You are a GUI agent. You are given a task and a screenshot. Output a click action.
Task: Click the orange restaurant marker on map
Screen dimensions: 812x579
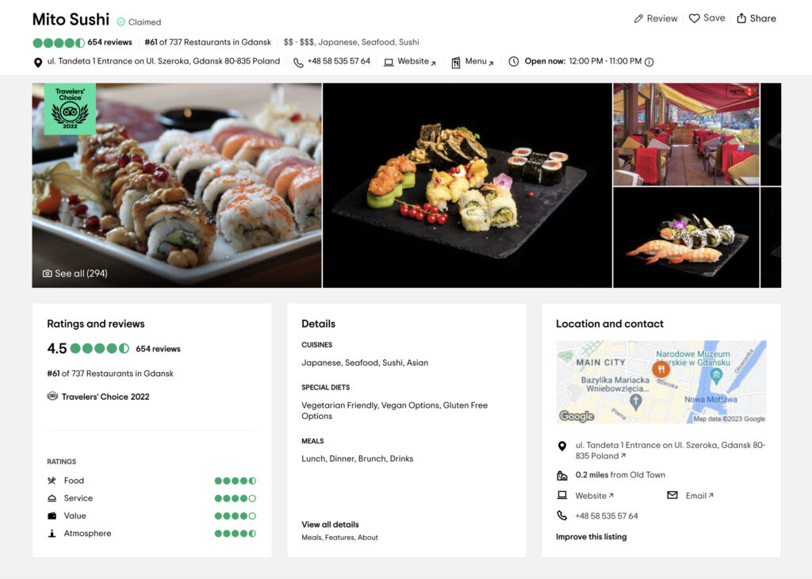click(661, 370)
